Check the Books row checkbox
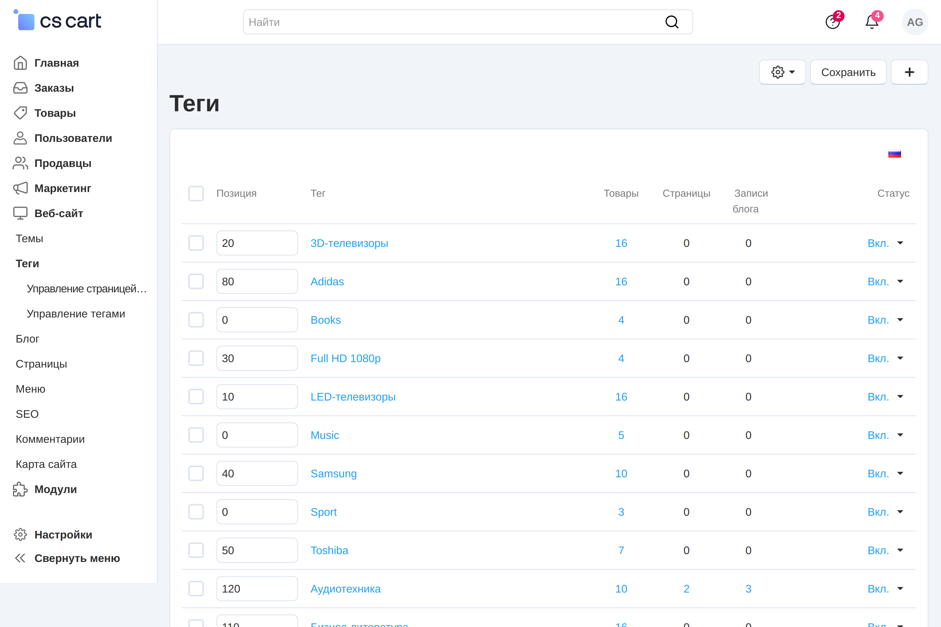The height and width of the screenshot is (627, 941). click(196, 320)
